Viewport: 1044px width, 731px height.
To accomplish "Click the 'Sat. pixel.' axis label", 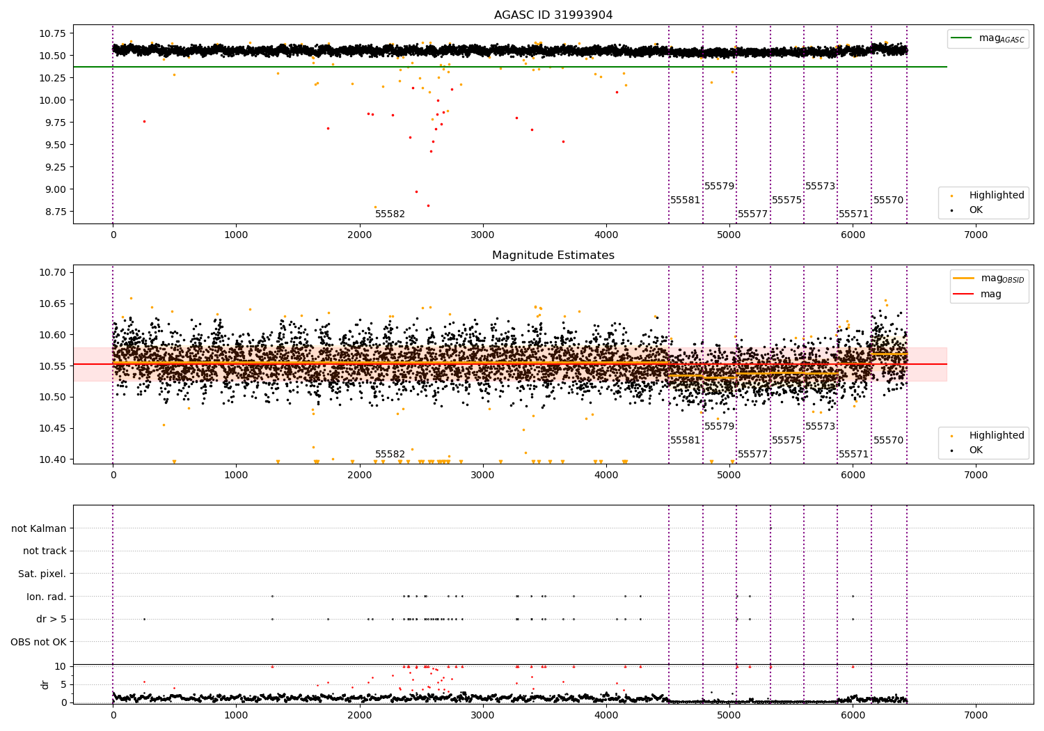I will (42, 574).
